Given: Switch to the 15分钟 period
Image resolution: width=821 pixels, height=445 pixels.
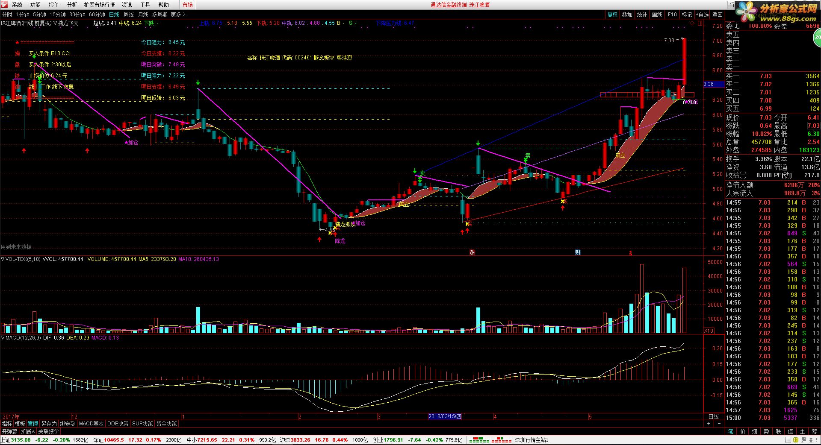Looking at the screenshot, I should tap(58, 15).
